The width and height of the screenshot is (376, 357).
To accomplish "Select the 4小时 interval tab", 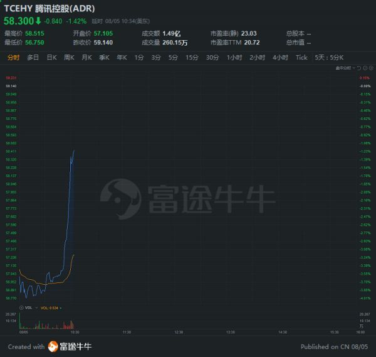I will 280,58.
